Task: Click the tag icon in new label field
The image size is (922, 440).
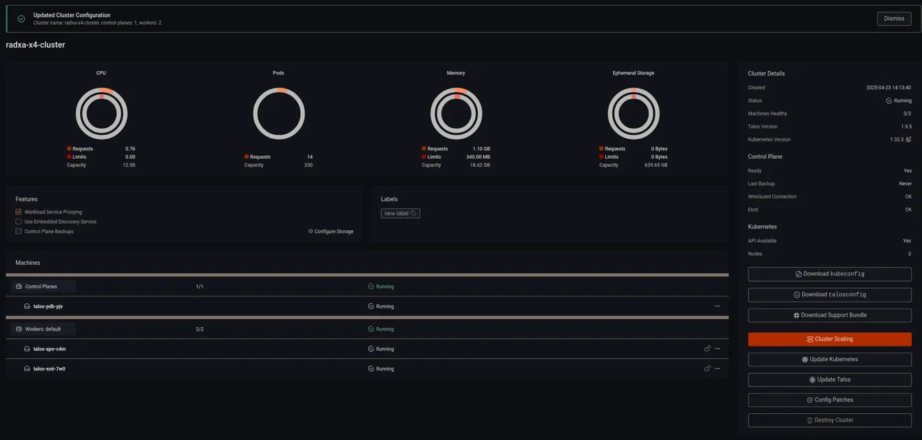Action: 413,213
